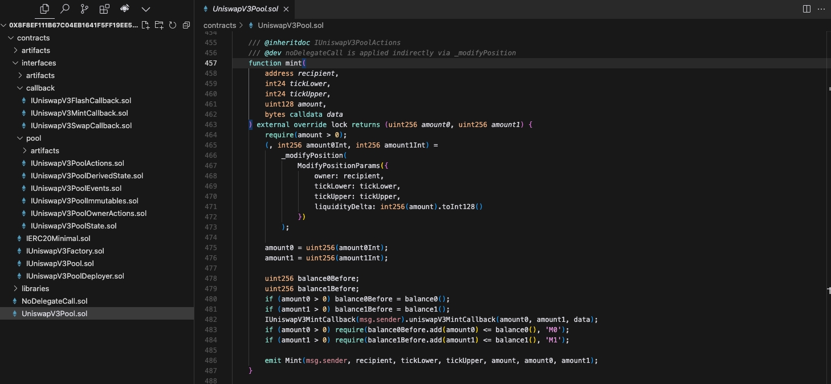This screenshot has height=384, width=831.
Task: Click the New Folder icon in Explorer header
Action: [159, 25]
